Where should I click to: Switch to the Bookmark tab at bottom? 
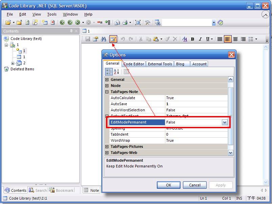pyautogui.click(x=61, y=190)
